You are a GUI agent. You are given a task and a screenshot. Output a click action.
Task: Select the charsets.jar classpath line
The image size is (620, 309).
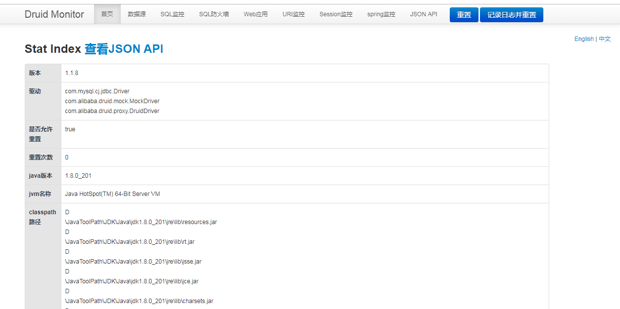(139, 301)
